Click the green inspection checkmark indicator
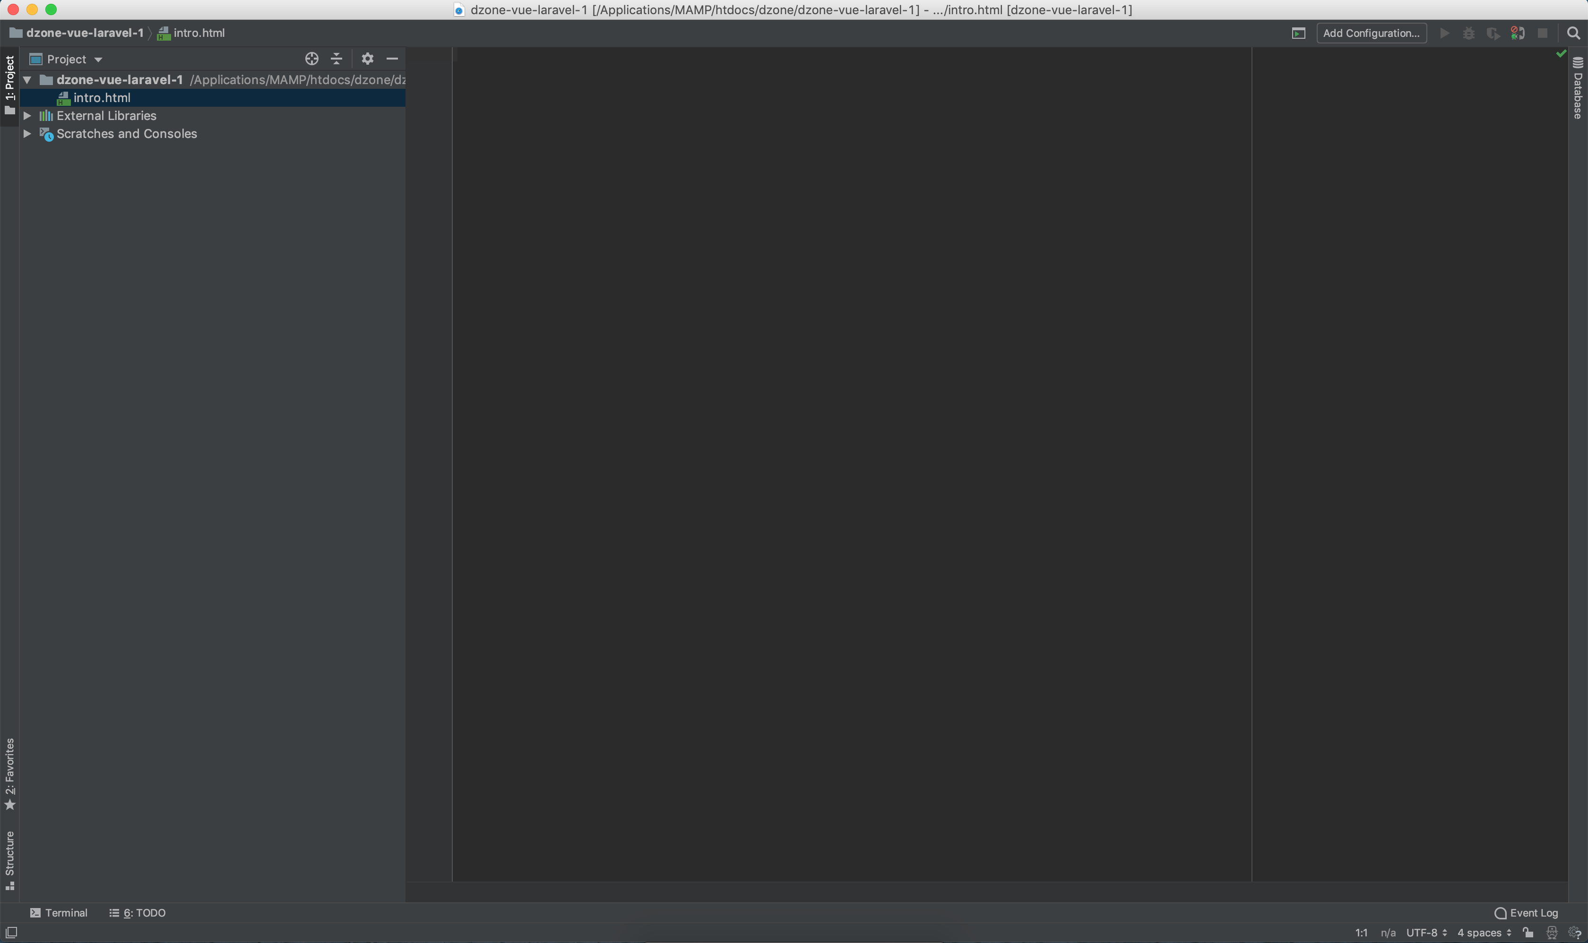Viewport: 1588px width, 943px height. tap(1561, 54)
